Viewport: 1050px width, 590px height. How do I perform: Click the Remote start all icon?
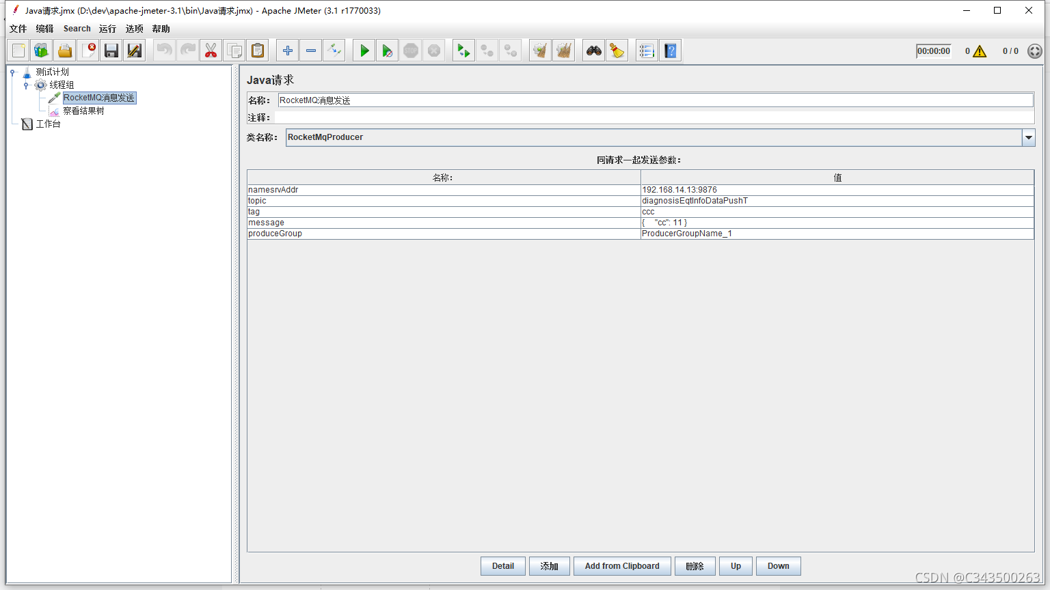pos(463,51)
